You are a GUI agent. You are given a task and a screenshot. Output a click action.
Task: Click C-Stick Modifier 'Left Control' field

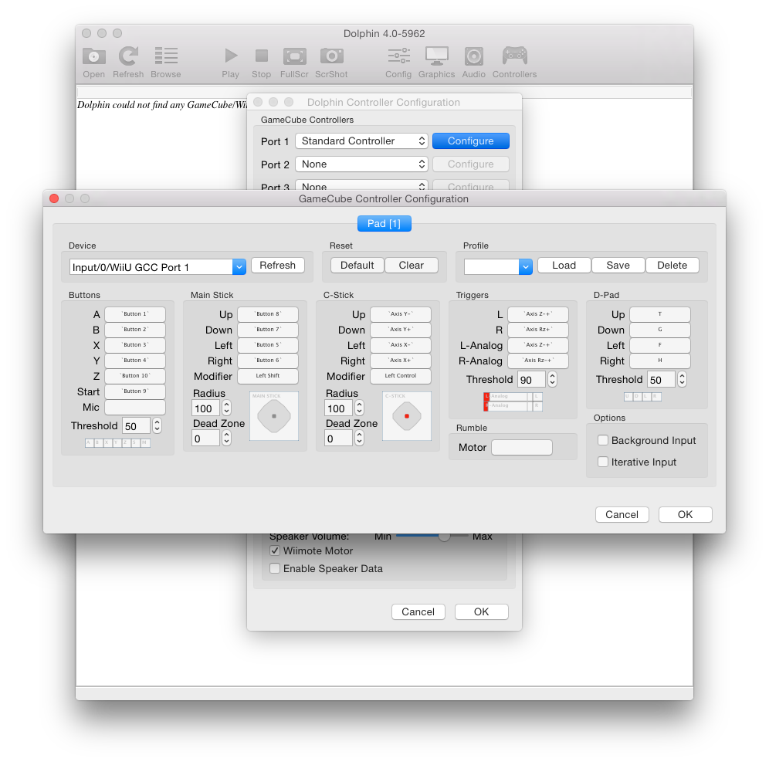click(x=401, y=376)
